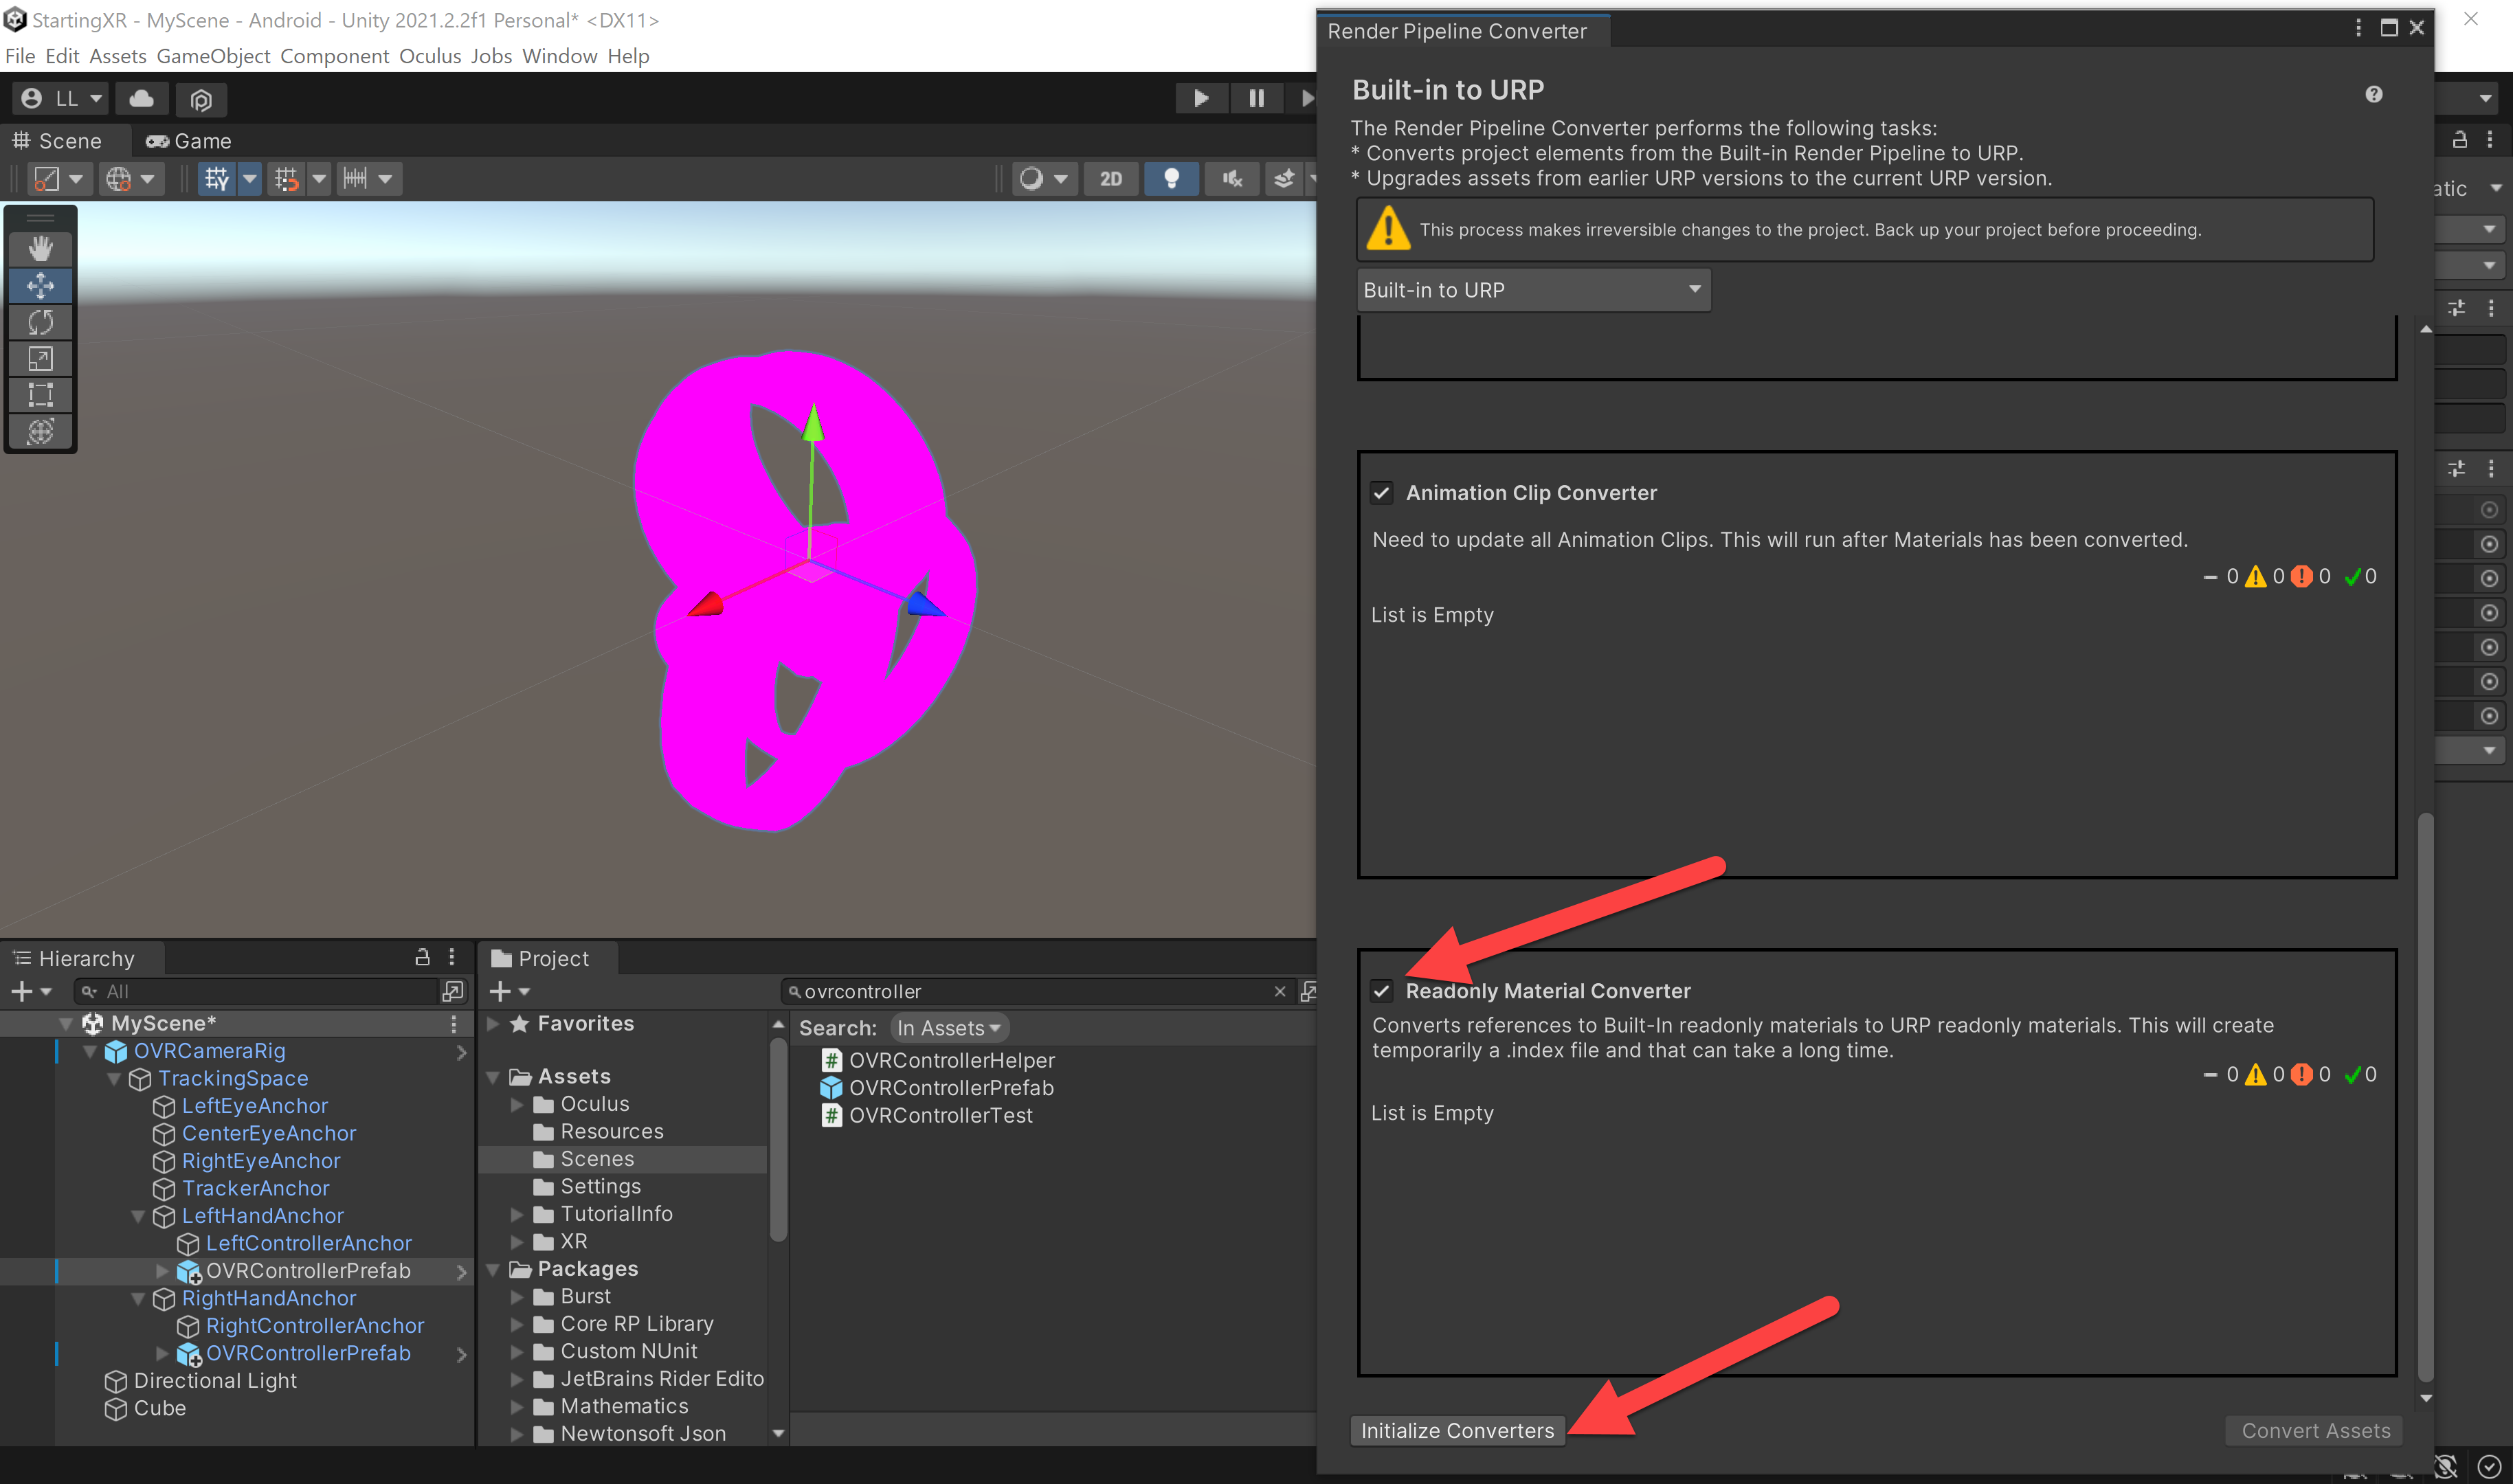Select the Hand tool in scene toolbar

tap(40, 249)
